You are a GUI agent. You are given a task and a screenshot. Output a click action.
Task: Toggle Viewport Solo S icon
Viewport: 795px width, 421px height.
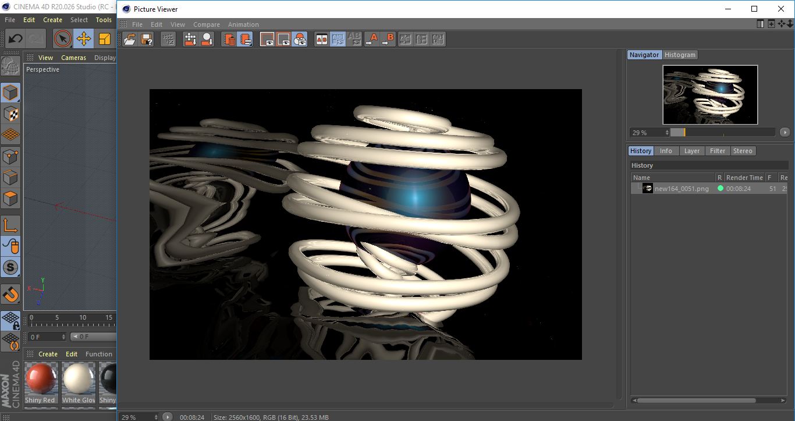click(10, 268)
